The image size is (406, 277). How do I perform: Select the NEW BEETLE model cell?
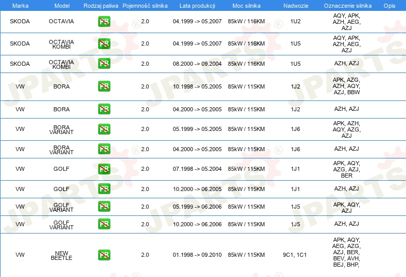62,255
